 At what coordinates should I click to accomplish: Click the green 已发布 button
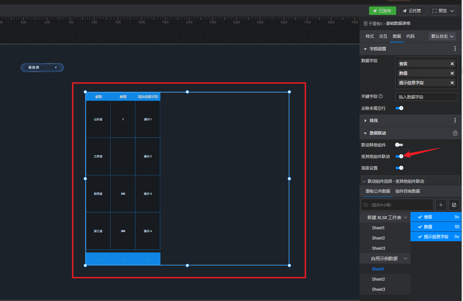(x=383, y=11)
